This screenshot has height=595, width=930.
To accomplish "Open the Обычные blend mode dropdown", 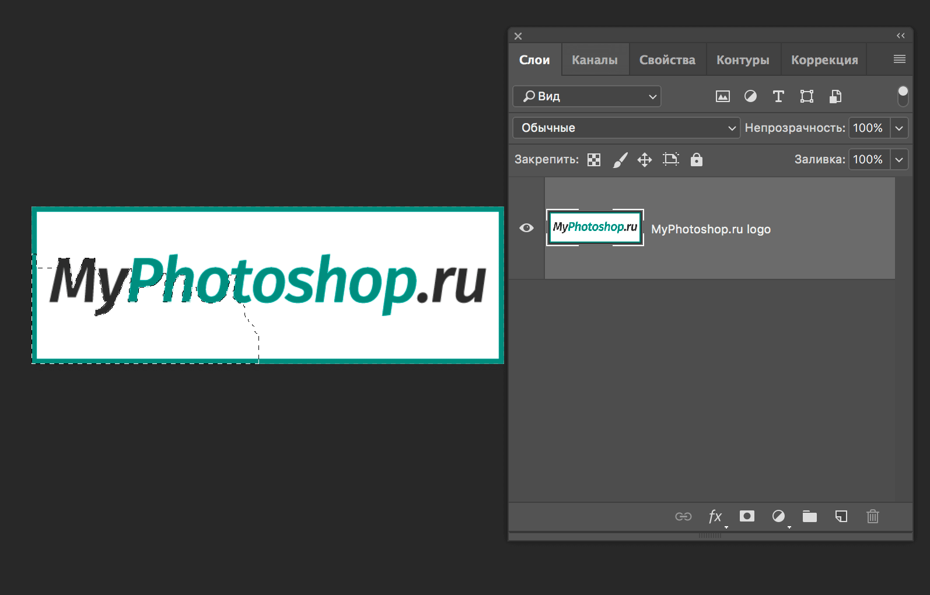I will [626, 128].
